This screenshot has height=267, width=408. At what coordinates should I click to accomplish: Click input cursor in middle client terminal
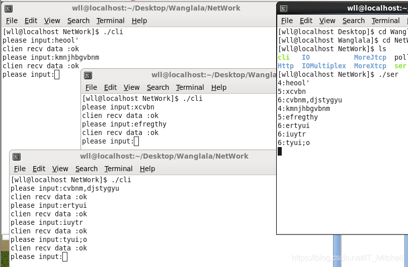pos(136,142)
